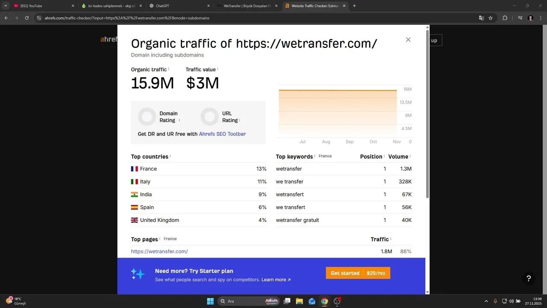
Task: Close the organic traffic results dialog
Action: coord(408,40)
